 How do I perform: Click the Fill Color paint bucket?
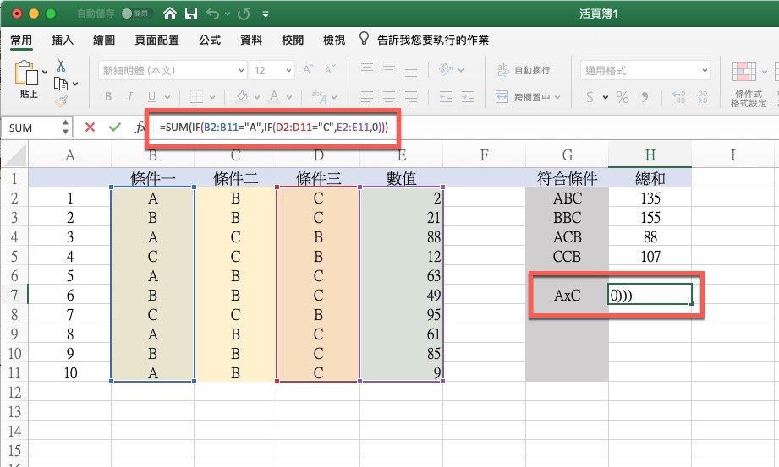point(243,96)
